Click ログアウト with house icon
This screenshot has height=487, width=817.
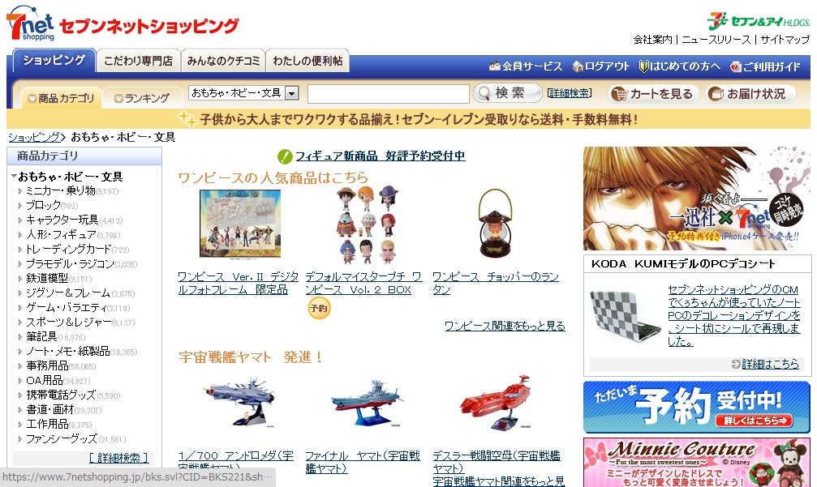pyautogui.click(x=600, y=66)
